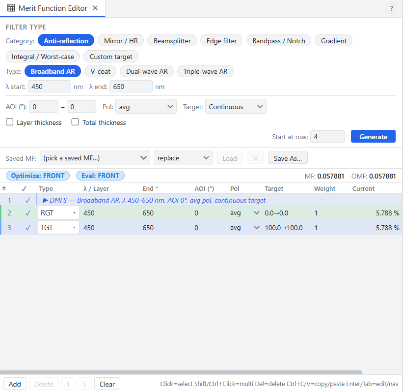Select the Mirror / HR category
The image size is (403, 392).
[121, 41]
